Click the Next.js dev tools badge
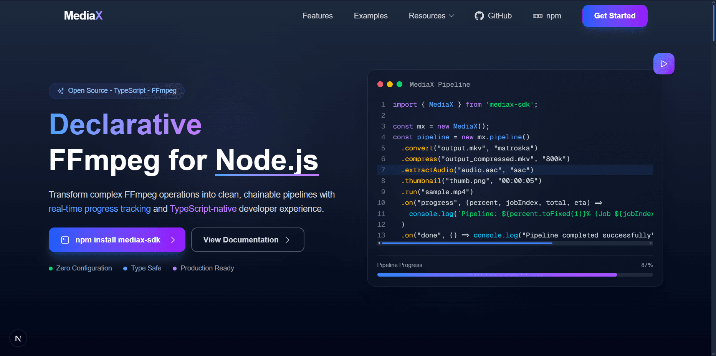Image resolution: width=716 pixels, height=356 pixels. coord(18,338)
